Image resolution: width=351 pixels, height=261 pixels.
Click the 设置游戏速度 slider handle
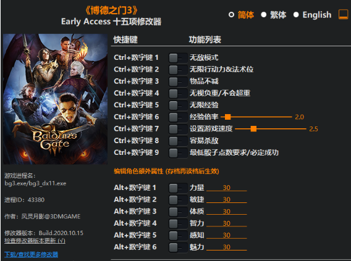click(x=253, y=129)
